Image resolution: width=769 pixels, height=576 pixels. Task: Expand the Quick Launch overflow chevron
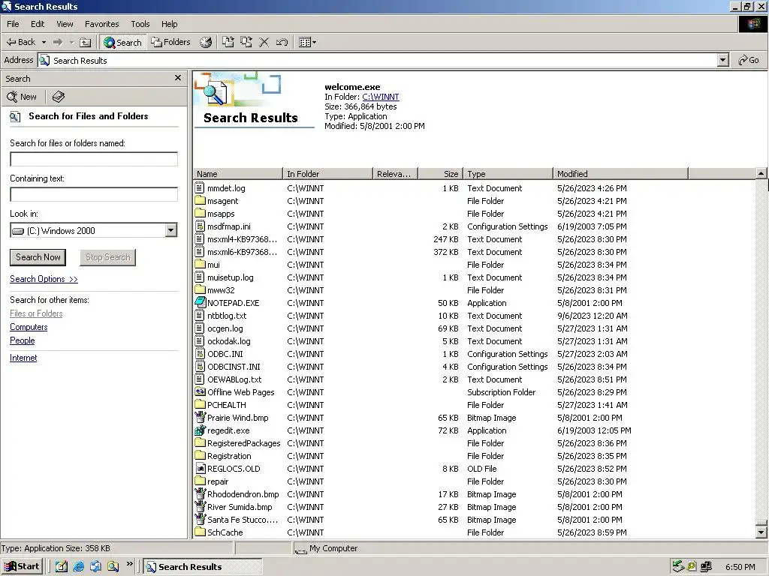[129, 564]
